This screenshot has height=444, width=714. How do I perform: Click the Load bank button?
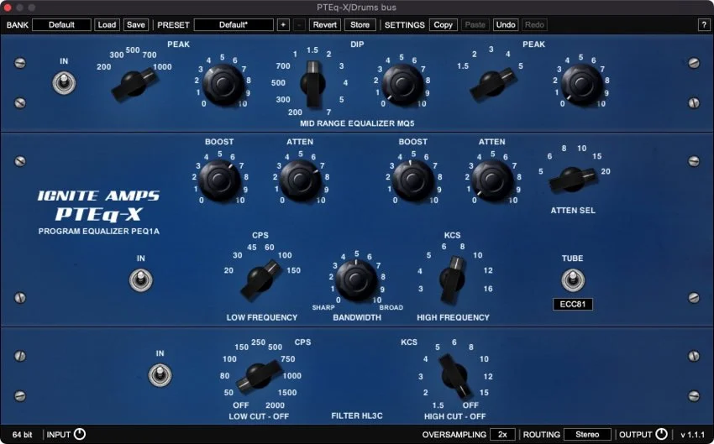point(107,24)
